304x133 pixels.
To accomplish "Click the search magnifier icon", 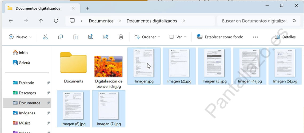I will pyautogui.click(x=294, y=21).
